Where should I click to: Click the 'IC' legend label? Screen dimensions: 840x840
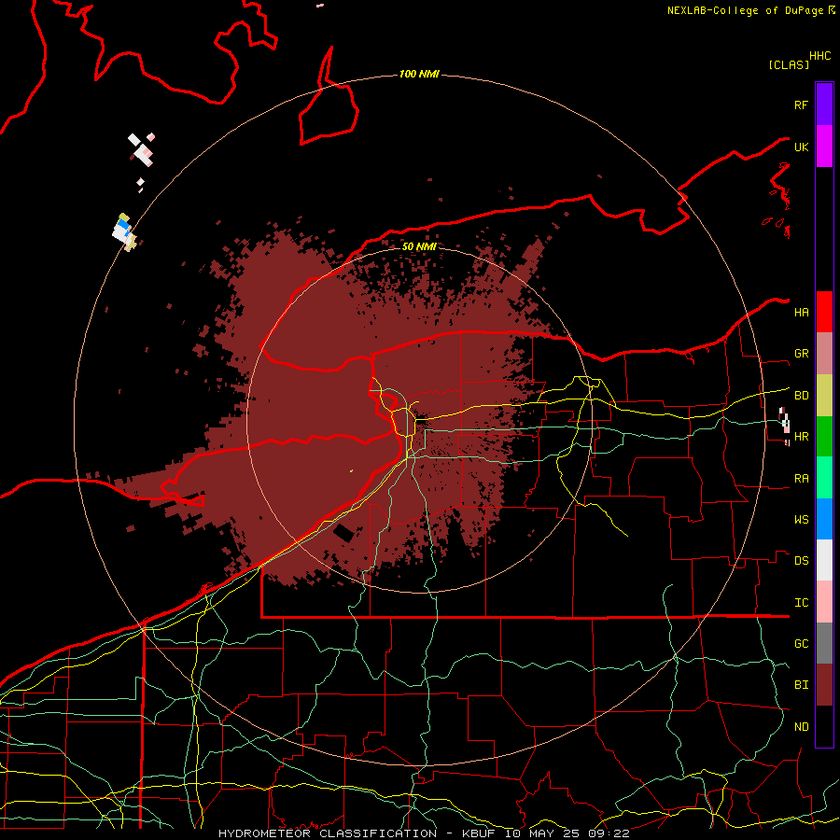801,603
